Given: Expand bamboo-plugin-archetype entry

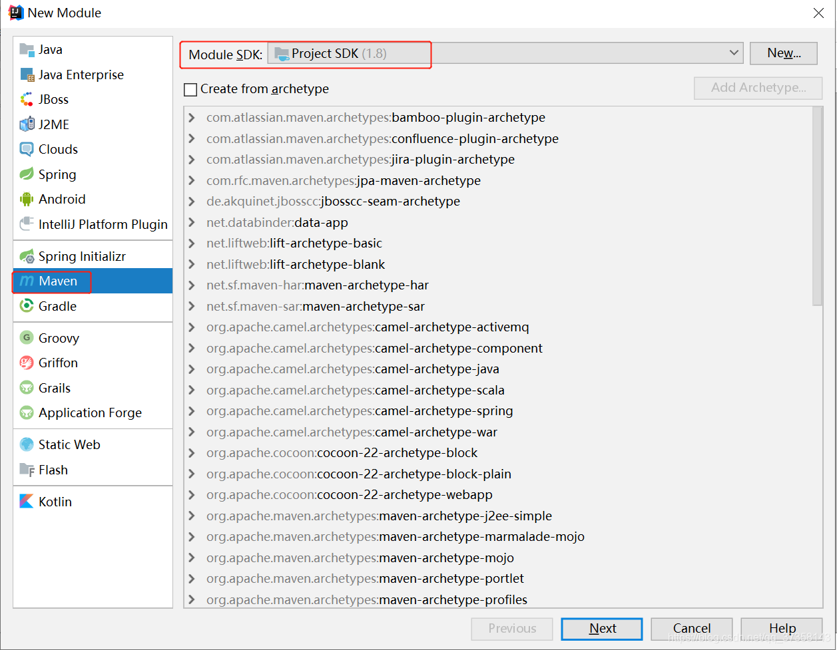Looking at the screenshot, I should pos(192,118).
